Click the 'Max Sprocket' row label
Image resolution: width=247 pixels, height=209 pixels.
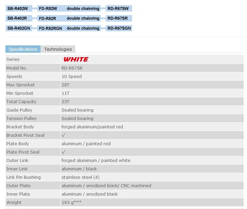coord(20,85)
